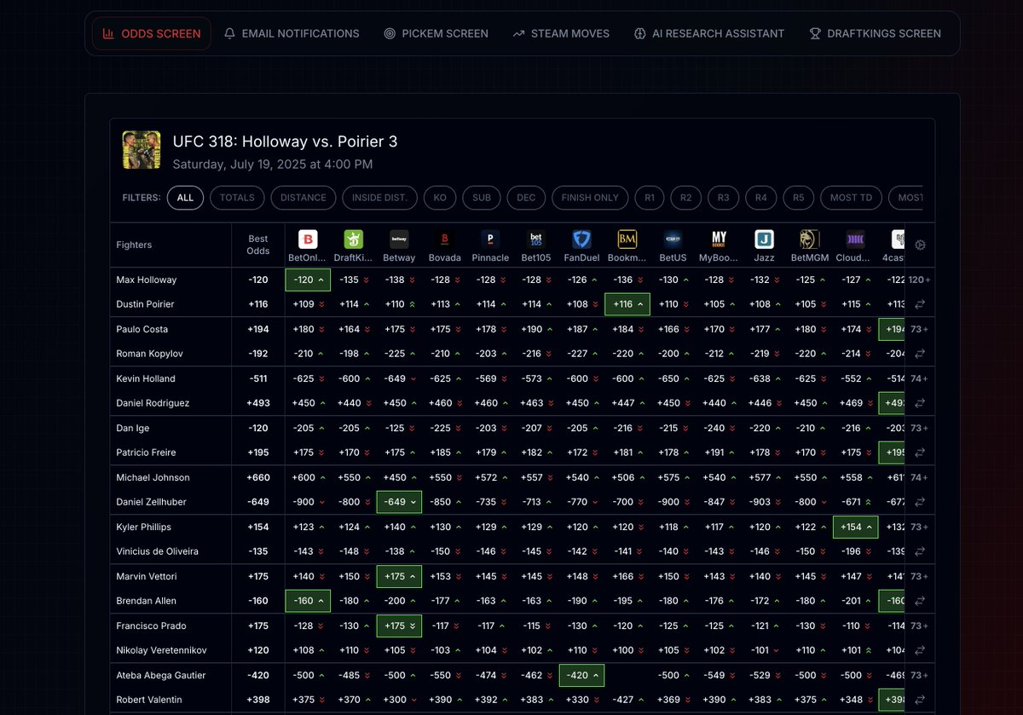Select the MOST TD filter
Image resolution: width=1023 pixels, height=715 pixels.
point(851,198)
